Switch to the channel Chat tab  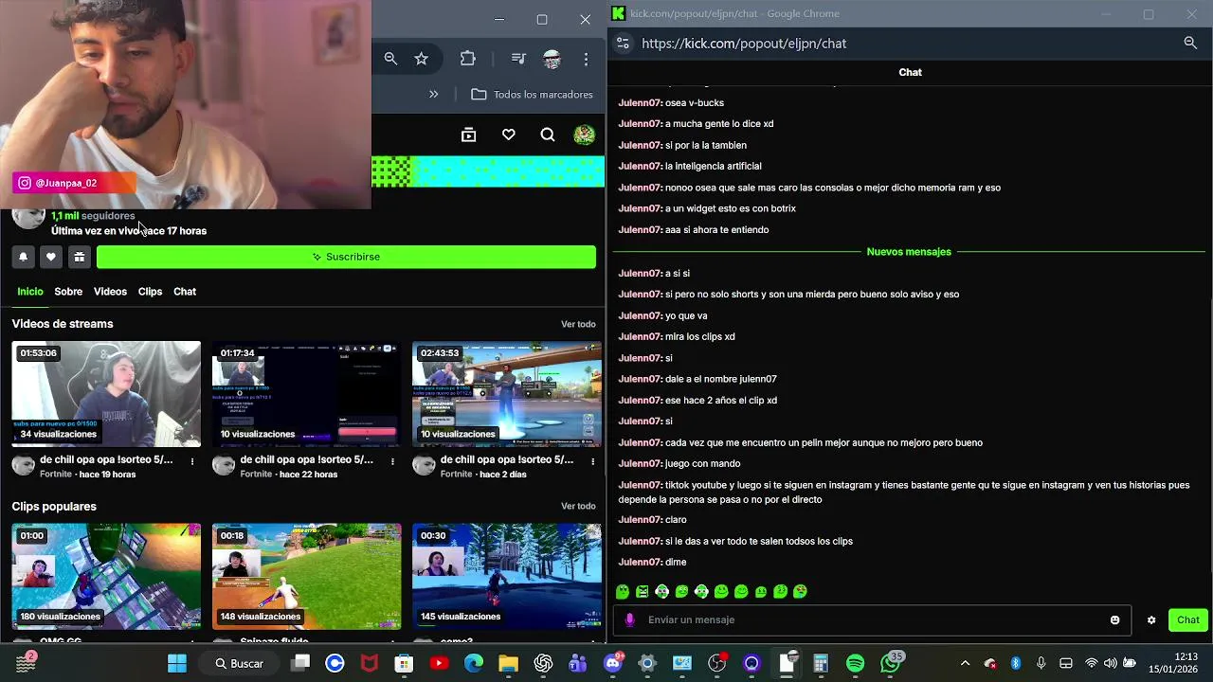[x=185, y=292]
